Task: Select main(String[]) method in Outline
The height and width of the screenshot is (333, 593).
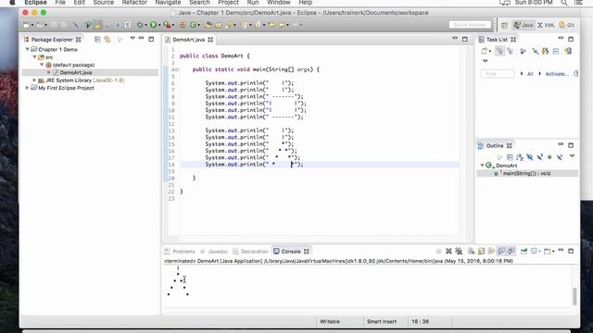Action: (x=527, y=173)
